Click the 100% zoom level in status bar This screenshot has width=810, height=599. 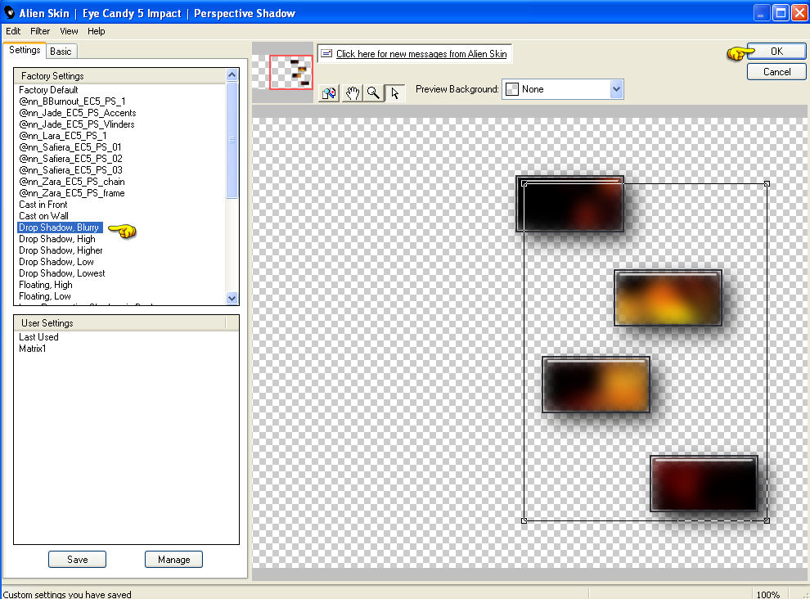click(768, 594)
